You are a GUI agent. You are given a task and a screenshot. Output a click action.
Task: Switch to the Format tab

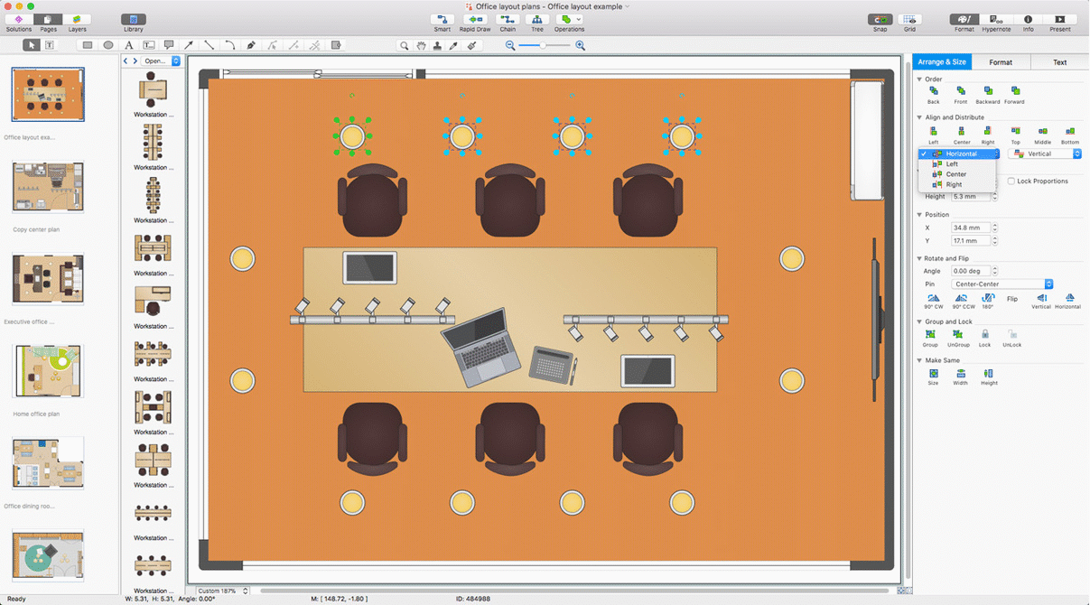coord(1000,62)
